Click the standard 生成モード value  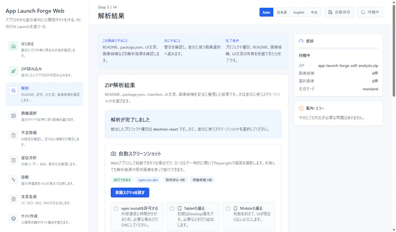pos(370,89)
